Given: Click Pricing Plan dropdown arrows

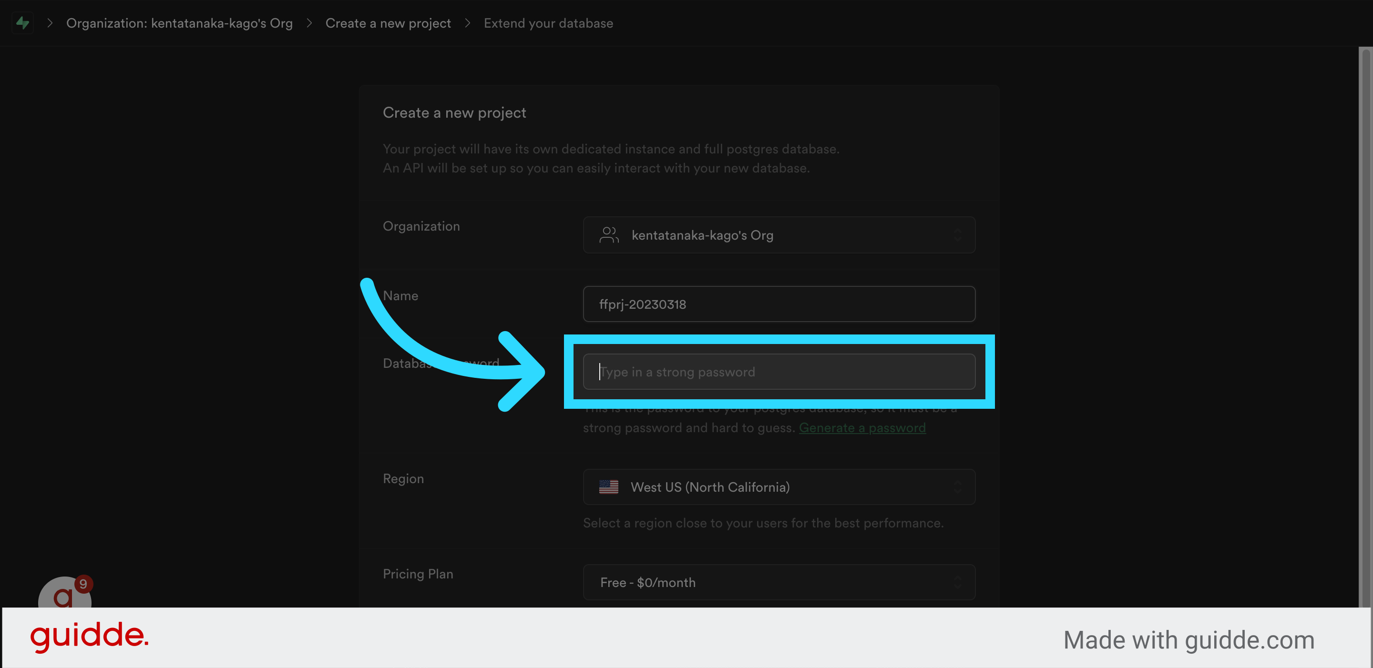Looking at the screenshot, I should tap(957, 582).
